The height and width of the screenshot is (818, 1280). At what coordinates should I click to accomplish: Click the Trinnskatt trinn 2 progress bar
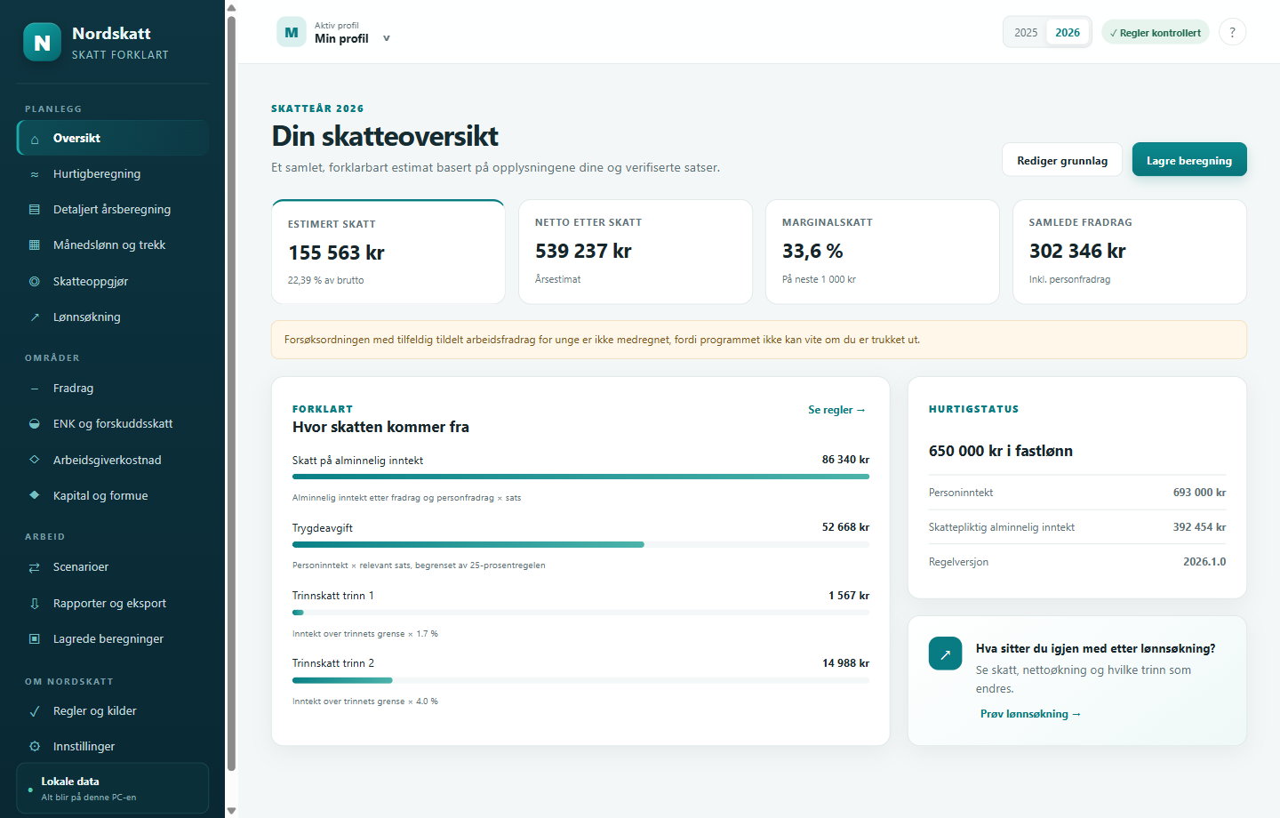(x=580, y=680)
